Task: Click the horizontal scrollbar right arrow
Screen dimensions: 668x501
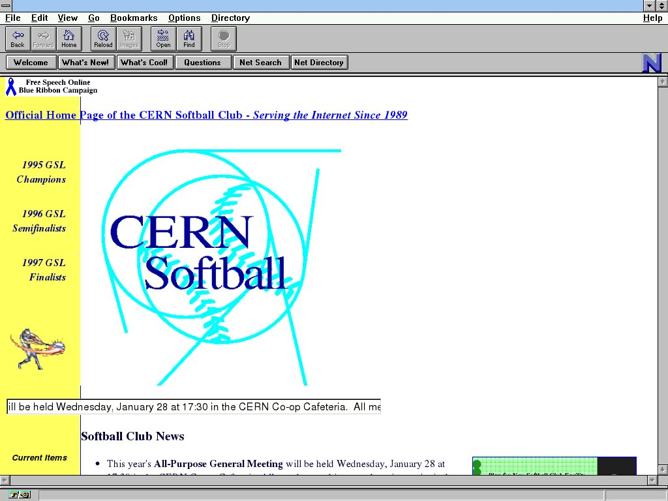Action: point(650,480)
